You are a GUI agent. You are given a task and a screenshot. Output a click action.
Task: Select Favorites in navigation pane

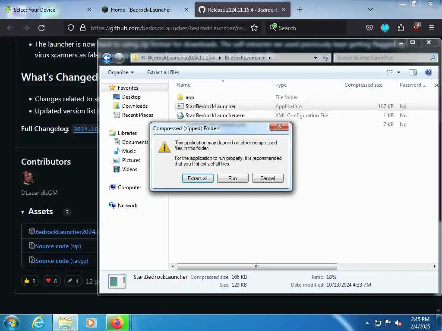(x=128, y=88)
